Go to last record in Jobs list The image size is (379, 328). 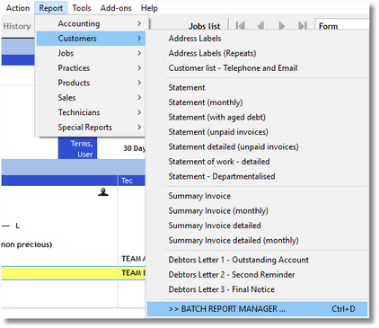[x=303, y=25]
